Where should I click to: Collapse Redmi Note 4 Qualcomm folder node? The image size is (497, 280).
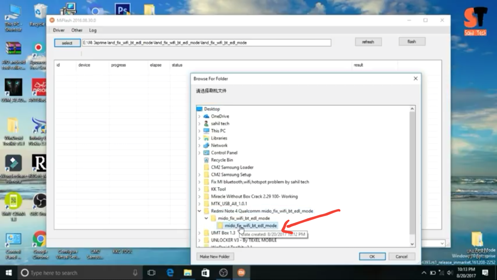[200, 211]
